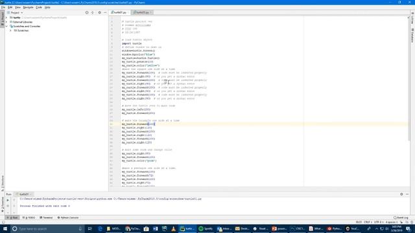Open the Code menu
The image size is (415, 233).
(x=39, y=7)
